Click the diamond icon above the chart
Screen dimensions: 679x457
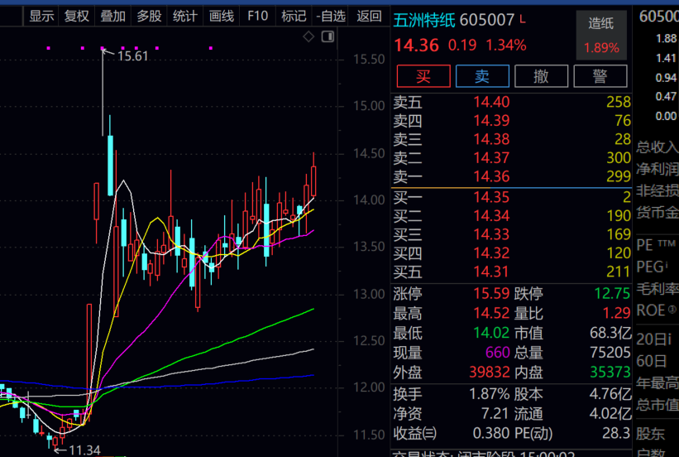tap(308, 37)
